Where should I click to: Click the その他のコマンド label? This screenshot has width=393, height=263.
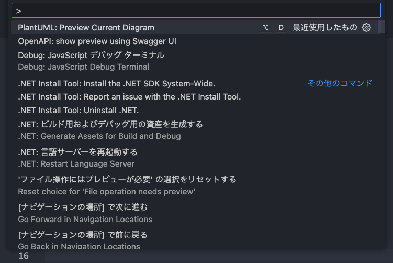click(340, 83)
